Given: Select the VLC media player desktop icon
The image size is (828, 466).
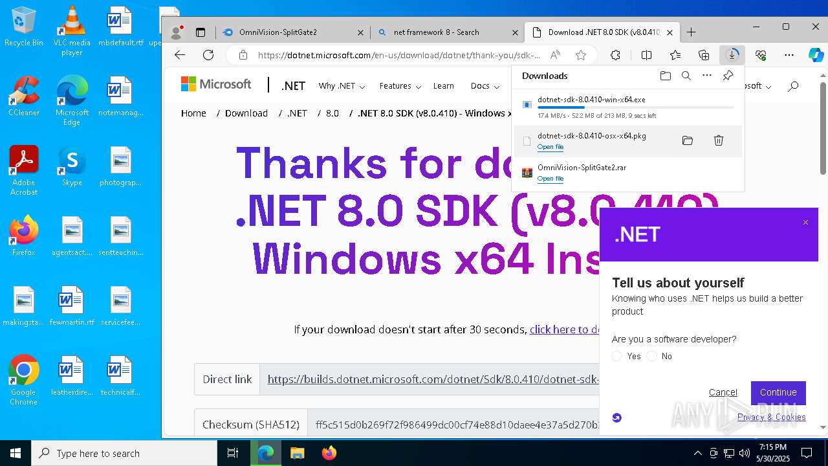Looking at the screenshot, I should point(72,30).
